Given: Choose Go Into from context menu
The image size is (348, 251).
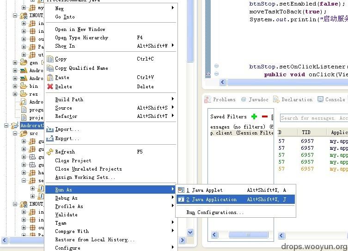Looking at the screenshot, I should tap(111, 17).
